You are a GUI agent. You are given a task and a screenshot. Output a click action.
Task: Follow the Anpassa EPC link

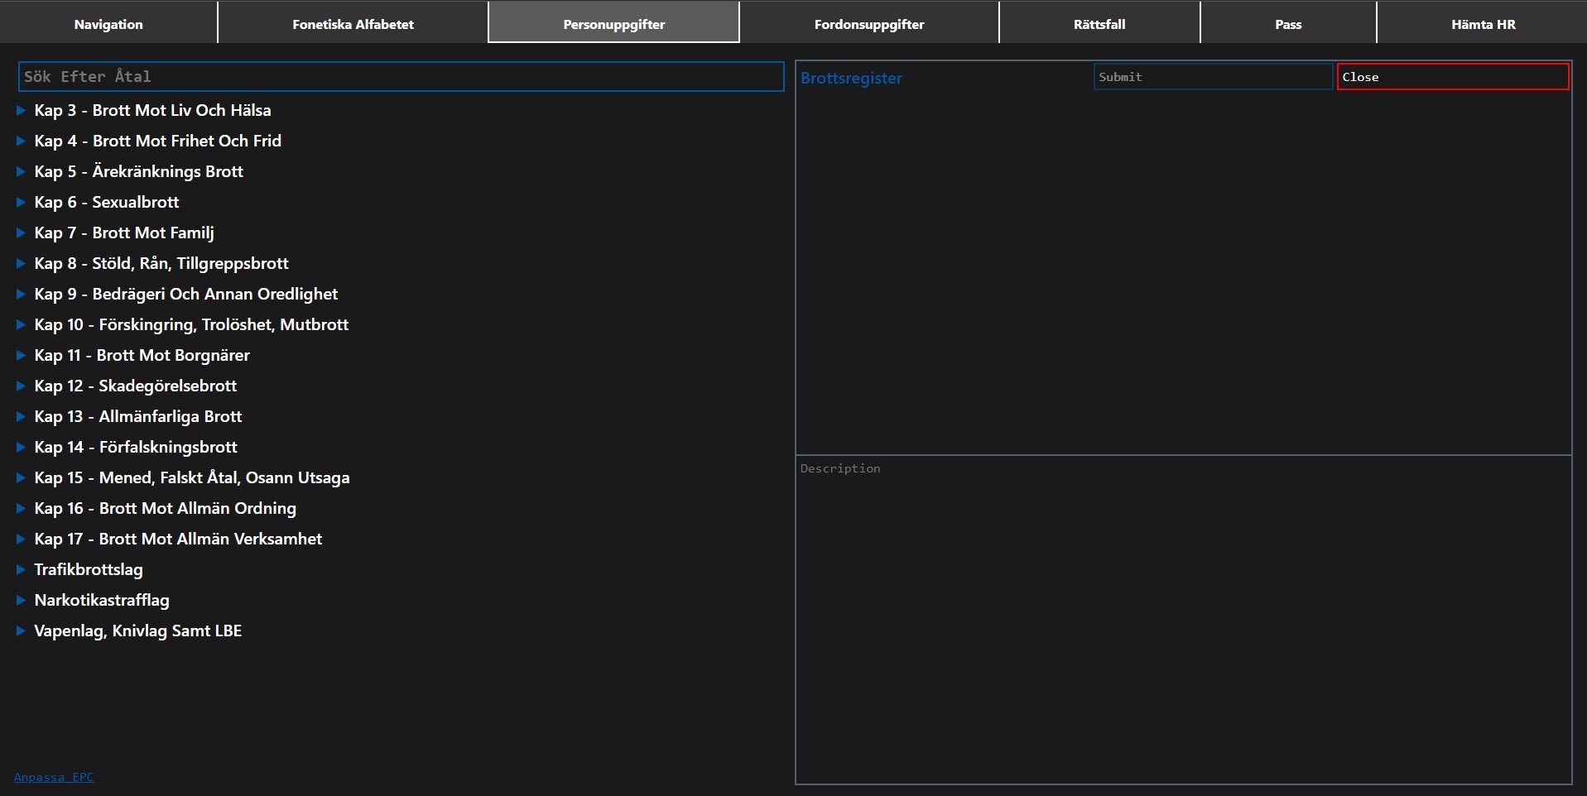pyautogui.click(x=54, y=777)
